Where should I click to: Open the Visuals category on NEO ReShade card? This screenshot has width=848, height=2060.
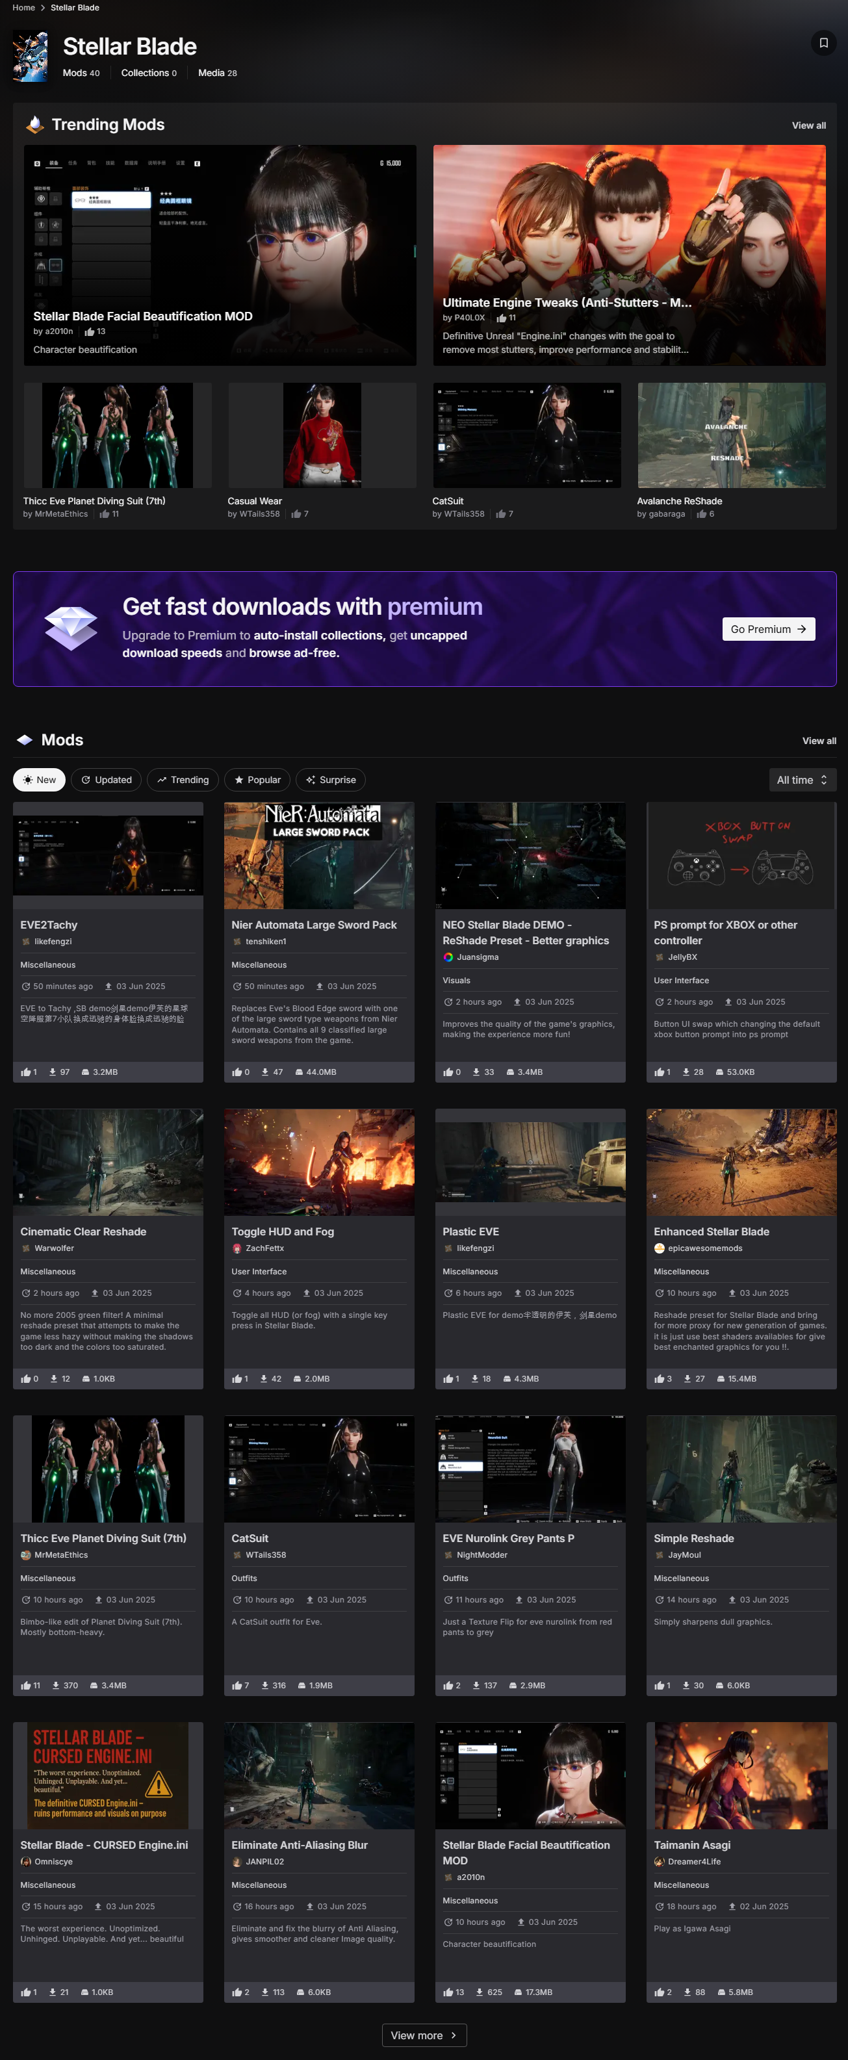[456, 981]
